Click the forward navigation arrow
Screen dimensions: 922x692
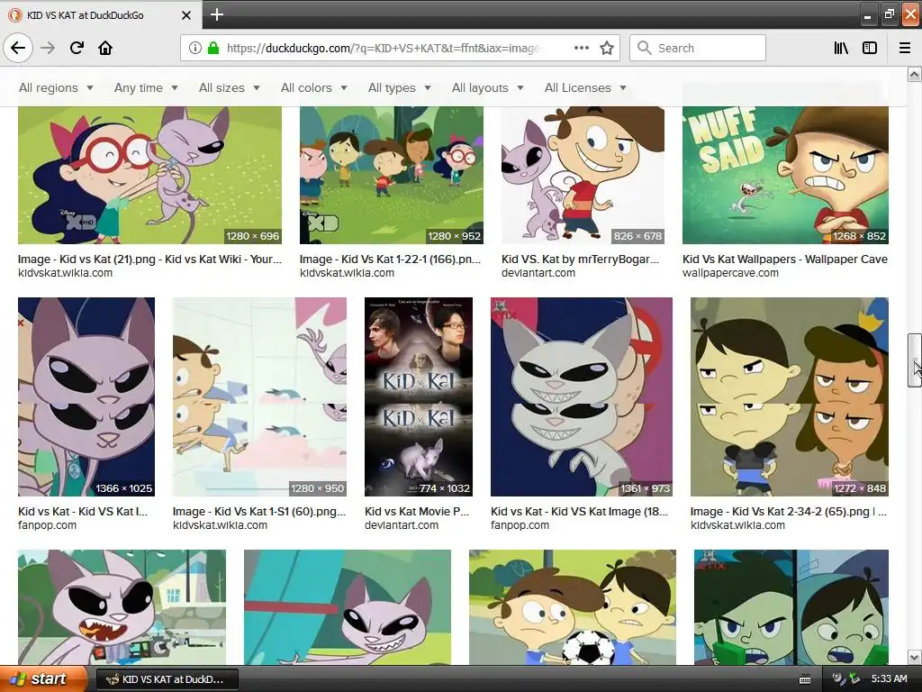point(48,48)
